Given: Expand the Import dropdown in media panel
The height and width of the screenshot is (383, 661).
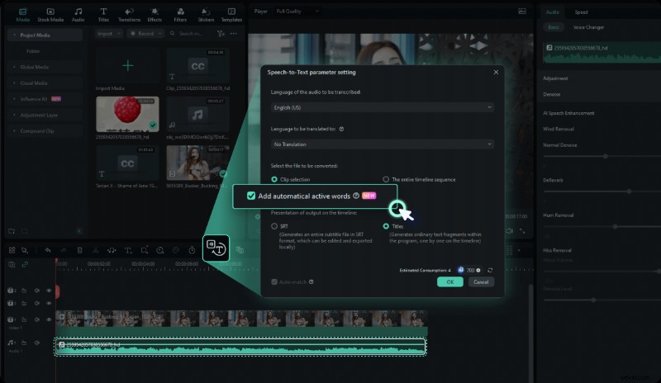Looking at the screenshot, I should tap(109, 34).
